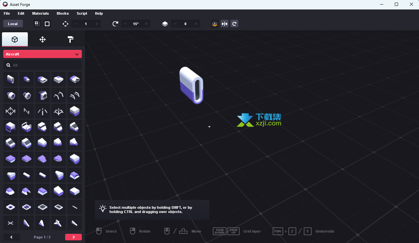Open the Materials menu
Screen dimensions: 419x243
click(x=41, y=13)
